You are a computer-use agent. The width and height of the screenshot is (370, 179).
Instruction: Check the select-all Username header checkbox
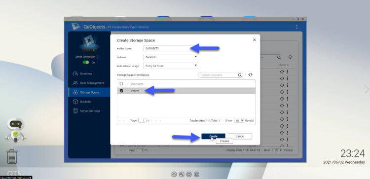(121, 83)
